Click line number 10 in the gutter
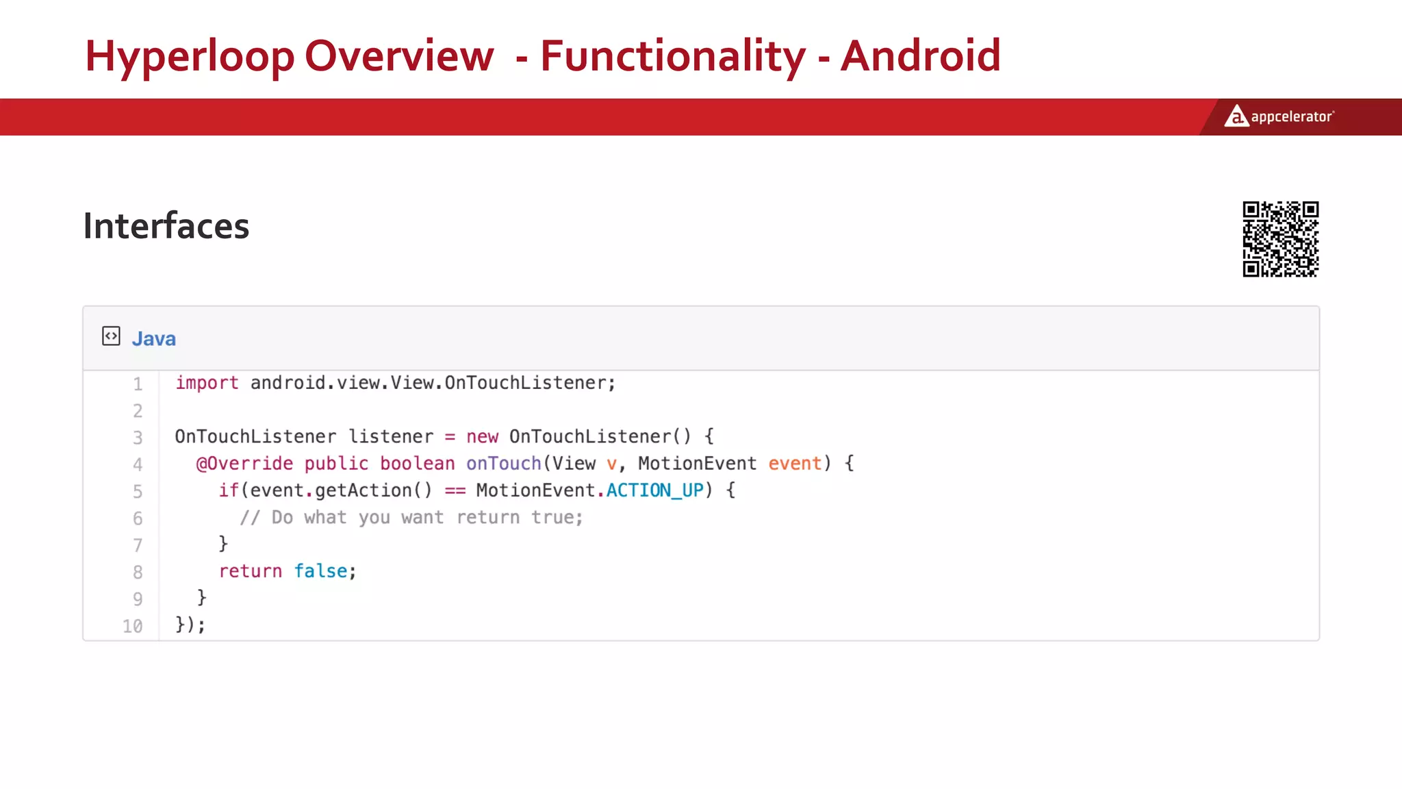Image resolution: width=1402 pixels, height=789 pixels. tap(133, 626)
